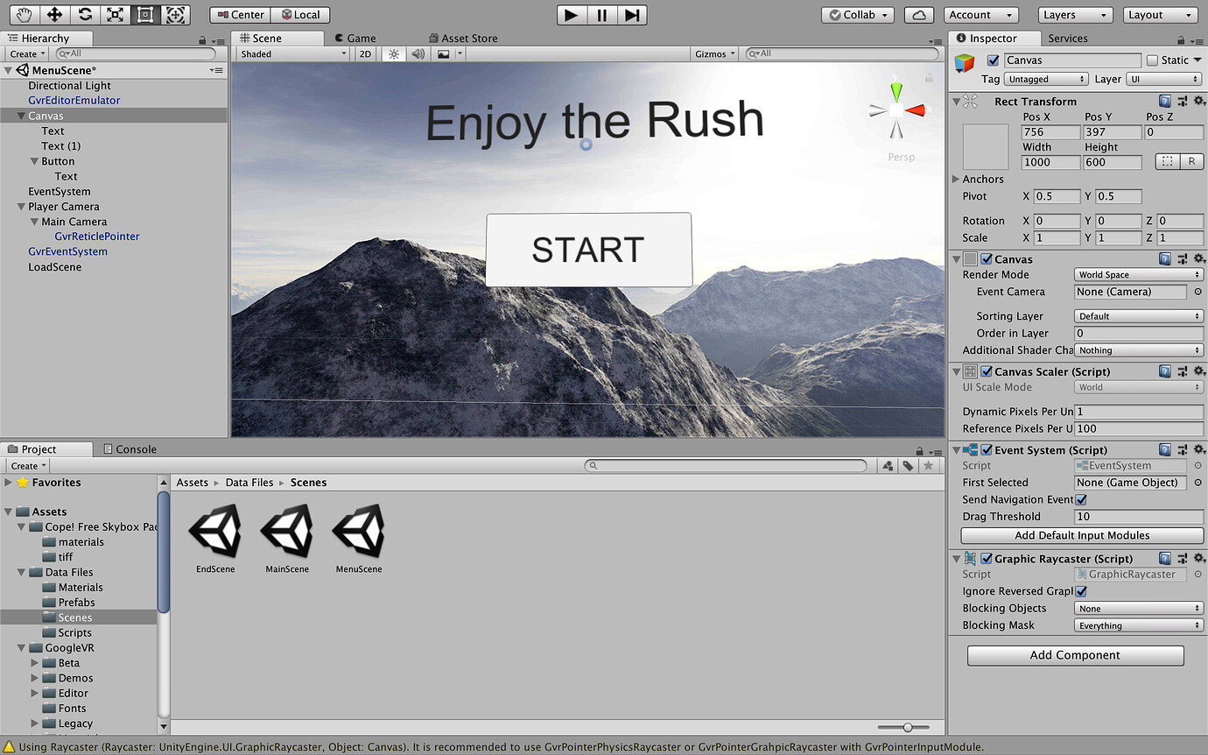Select the Rotate tool

pos(85,15)
